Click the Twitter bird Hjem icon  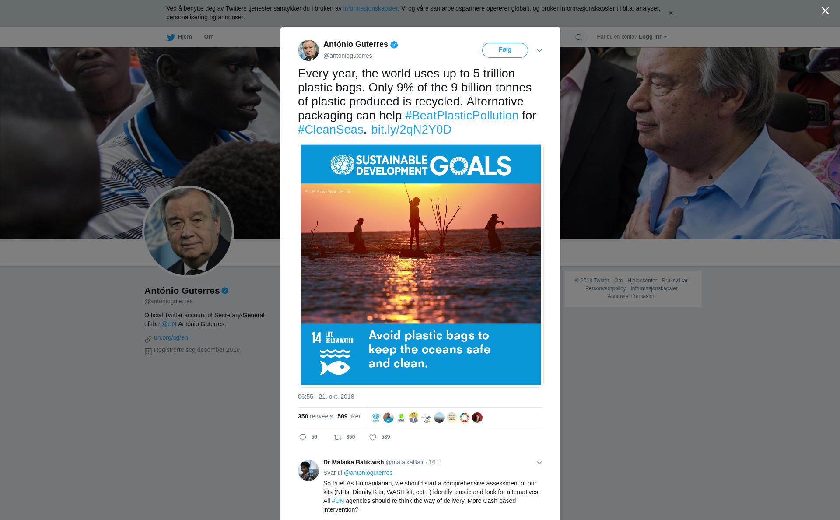pyautogui.click(x=171, y=37)
